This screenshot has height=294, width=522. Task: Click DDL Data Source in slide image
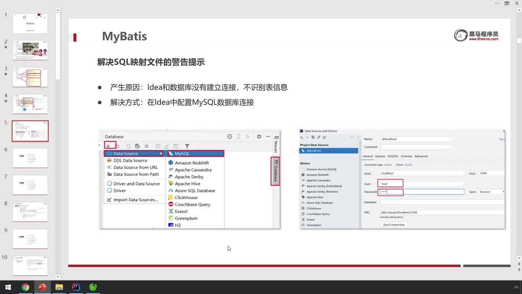point(130,160)
